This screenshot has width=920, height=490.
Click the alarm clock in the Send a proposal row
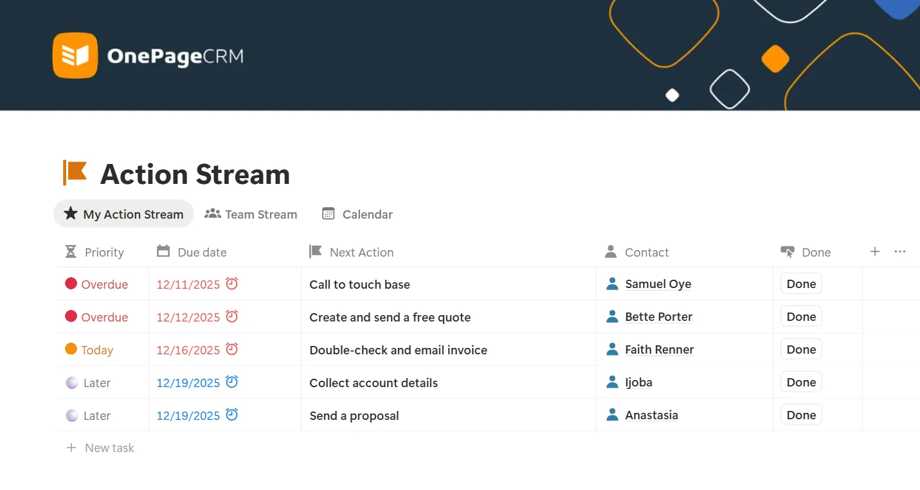pyautogui.click(x=232, y=414)
